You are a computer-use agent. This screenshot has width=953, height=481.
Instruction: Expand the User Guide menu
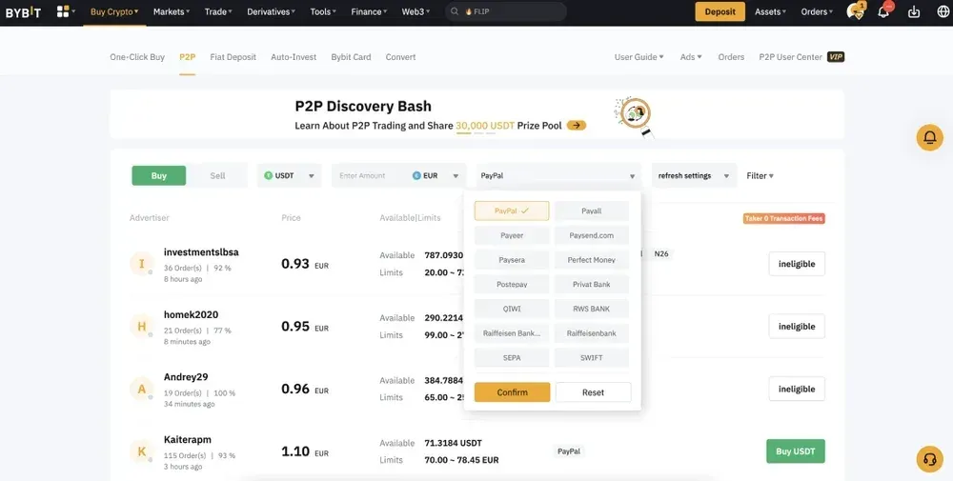pyautogui.click(x=639, y=57)
